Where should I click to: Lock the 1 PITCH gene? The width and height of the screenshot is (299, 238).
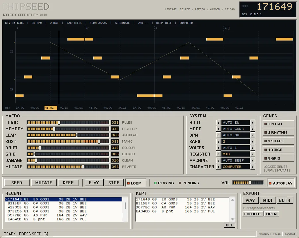pos(278,124)
